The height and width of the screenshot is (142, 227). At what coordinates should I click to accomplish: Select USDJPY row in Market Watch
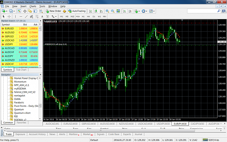coord(20,44)
